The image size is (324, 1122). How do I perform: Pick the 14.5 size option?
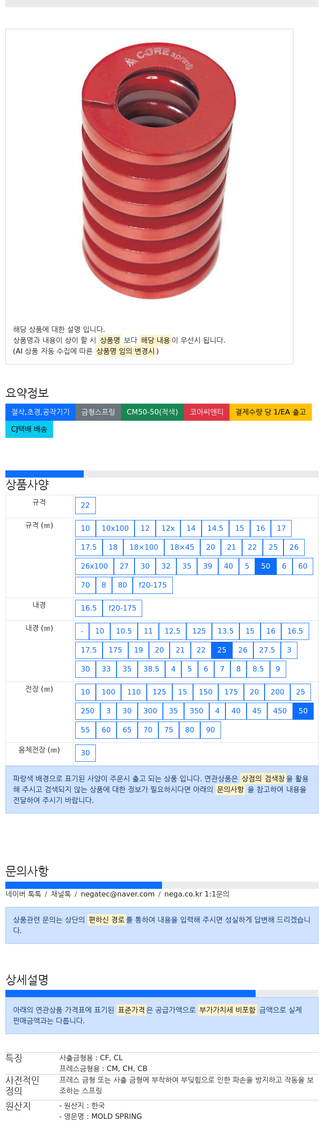pyautogui.click(x=215, y=529)
